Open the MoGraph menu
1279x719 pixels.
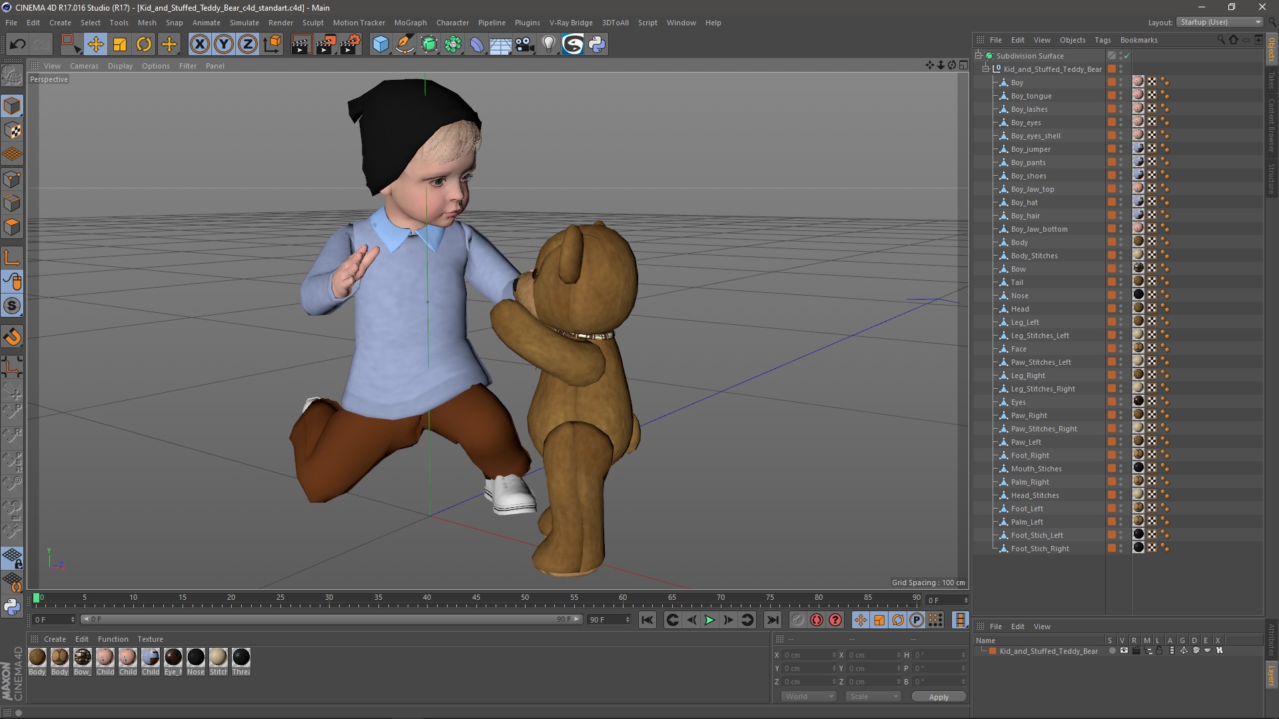[x=410, y=23]
